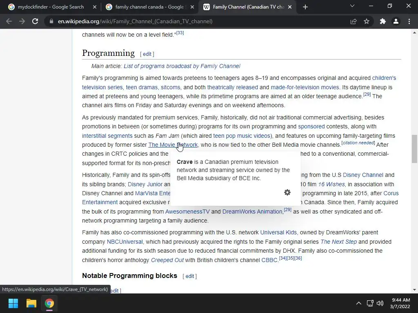Switch to mydockfinder Google Search tab
The width and height of the screenshot is (418, 313).
[x=51, y=7]
